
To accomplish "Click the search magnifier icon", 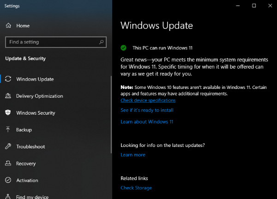I will point(101,42).
